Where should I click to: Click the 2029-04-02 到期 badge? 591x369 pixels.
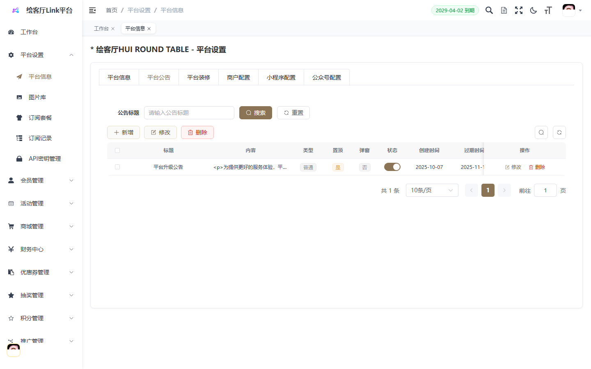pyautogui.click(x=455, y=10)
